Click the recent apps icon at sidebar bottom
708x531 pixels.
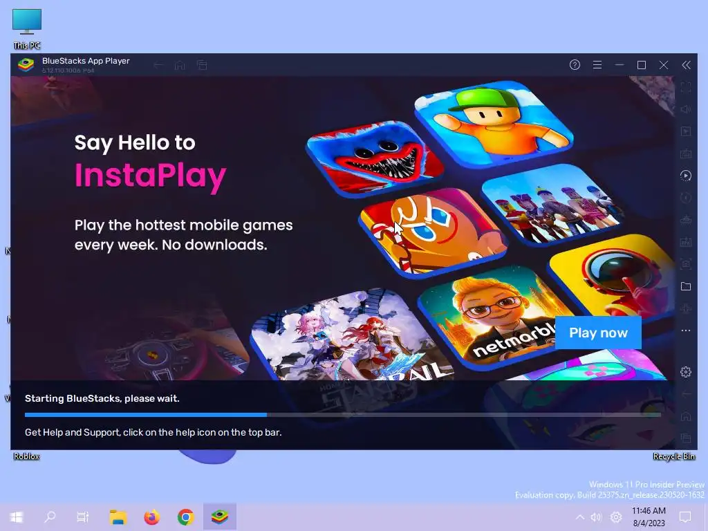coord(685,438)
